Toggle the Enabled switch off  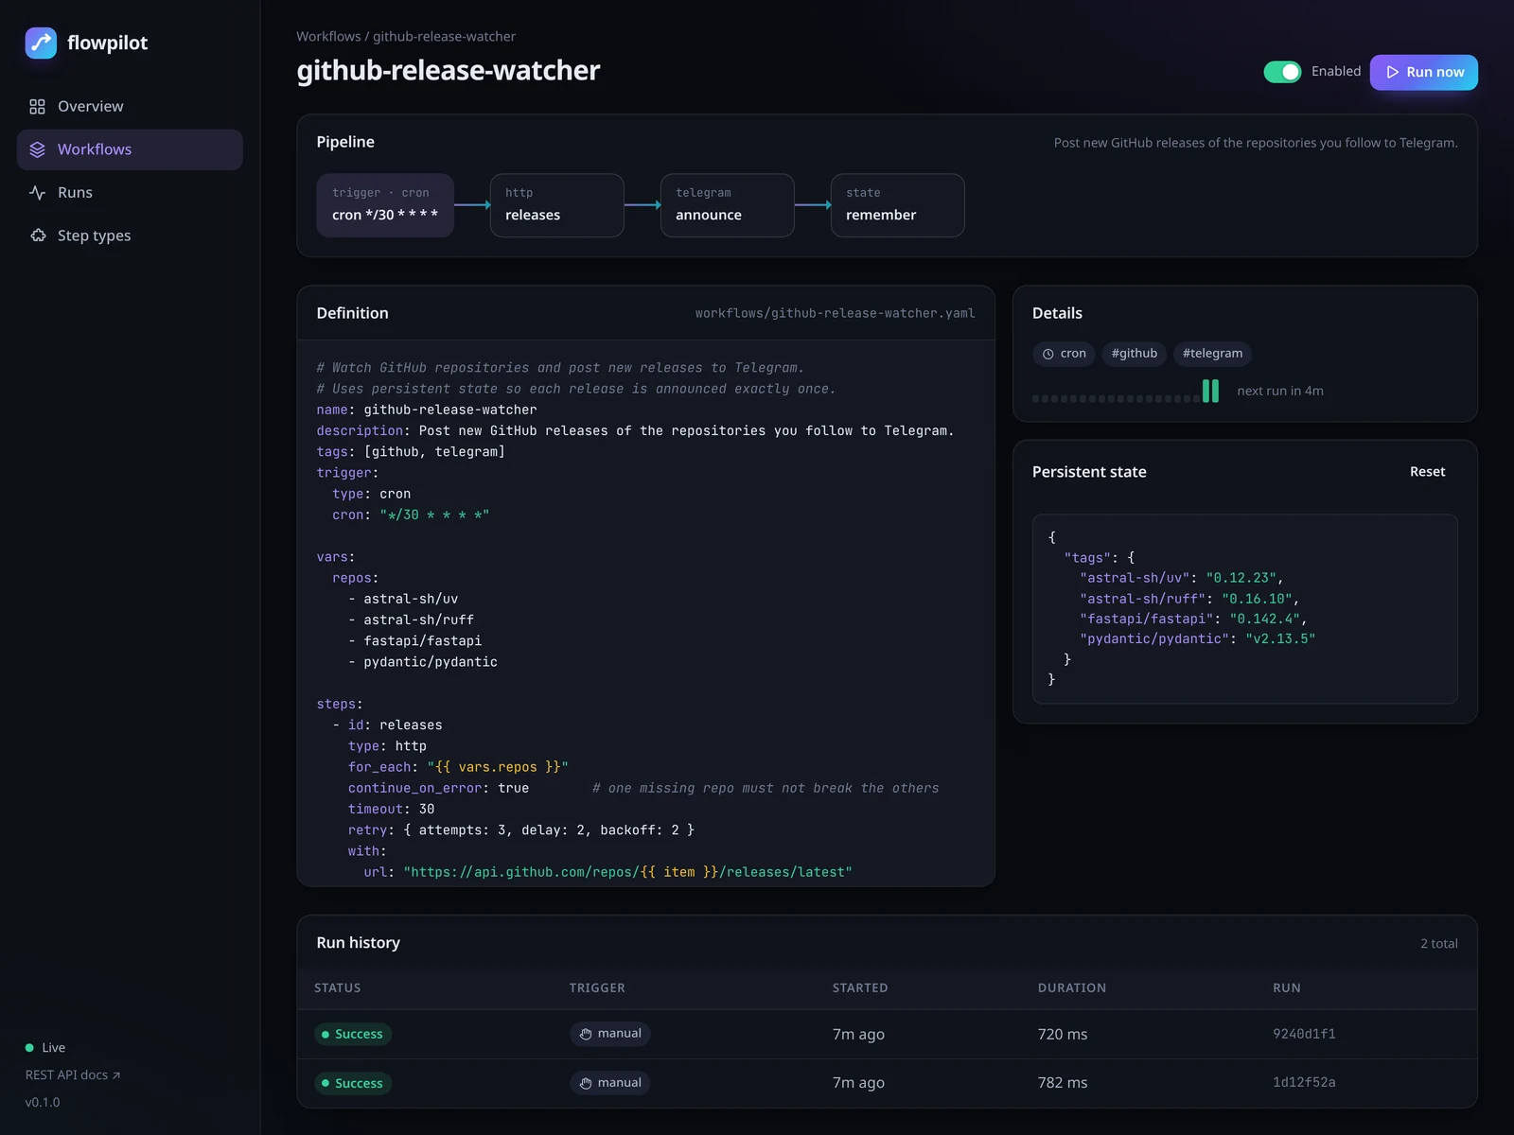pyautogui.click(x=1282, y=72)
